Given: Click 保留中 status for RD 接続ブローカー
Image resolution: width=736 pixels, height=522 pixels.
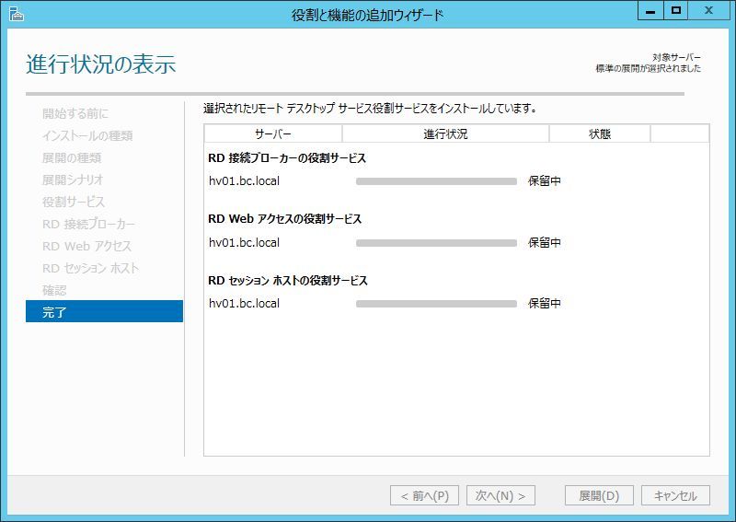Looking at the screenshot, I should point(545,180).
